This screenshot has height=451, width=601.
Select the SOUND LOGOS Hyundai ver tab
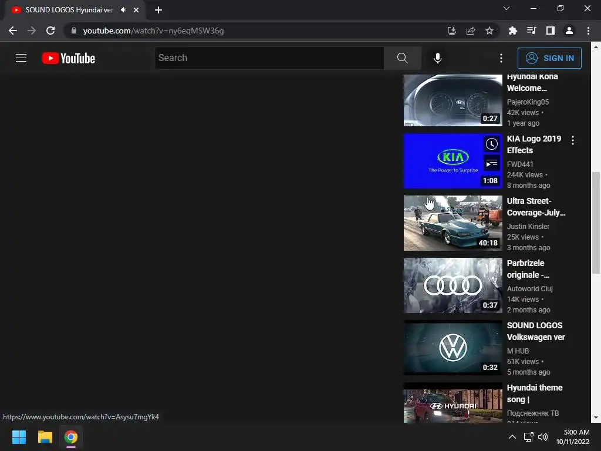click(x=69, y=10)
